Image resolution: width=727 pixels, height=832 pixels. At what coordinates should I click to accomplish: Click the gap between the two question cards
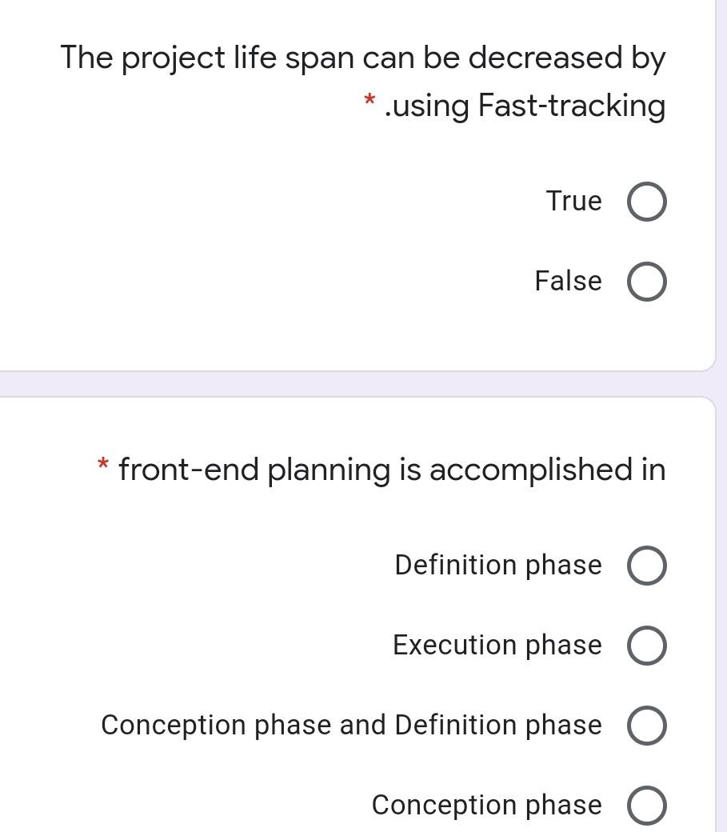[x=360, y=382]
